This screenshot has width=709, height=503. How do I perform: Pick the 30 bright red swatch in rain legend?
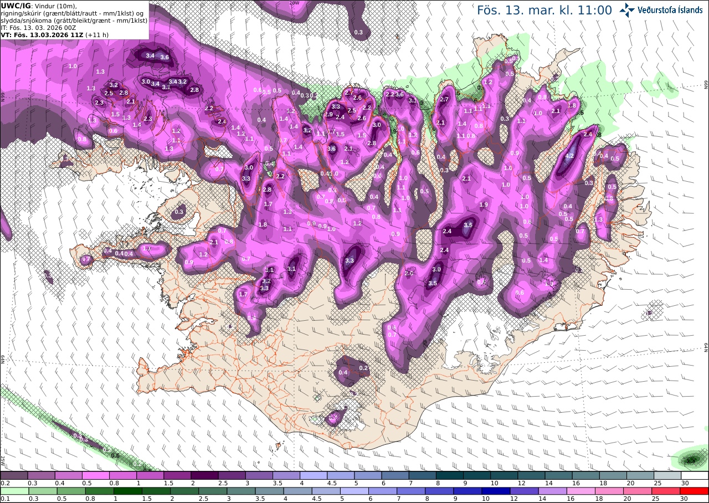[695, 491]
